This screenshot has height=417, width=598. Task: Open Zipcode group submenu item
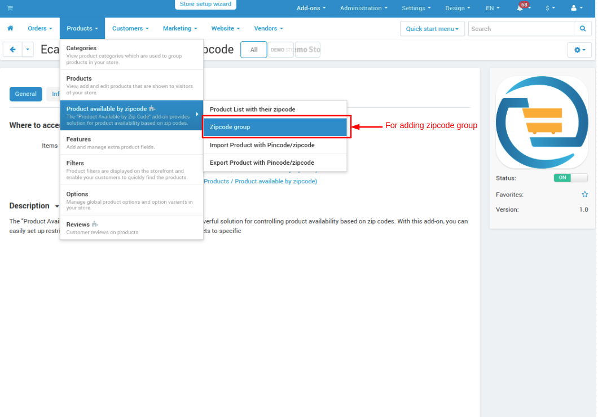[275, 127]
